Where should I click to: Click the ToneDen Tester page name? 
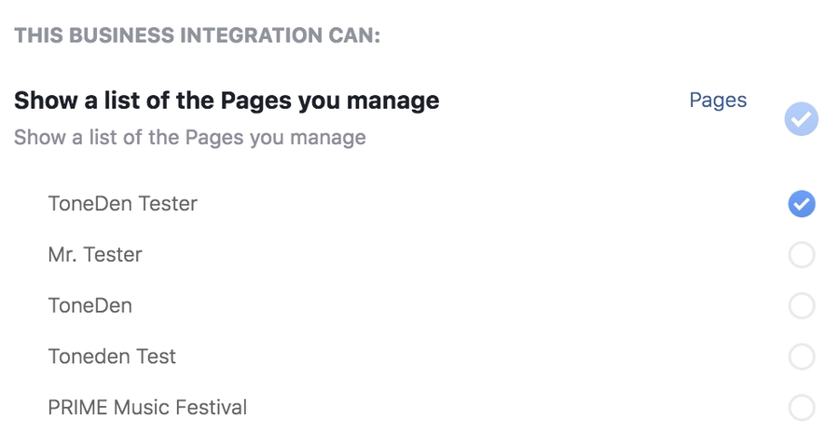coord(123,204)
